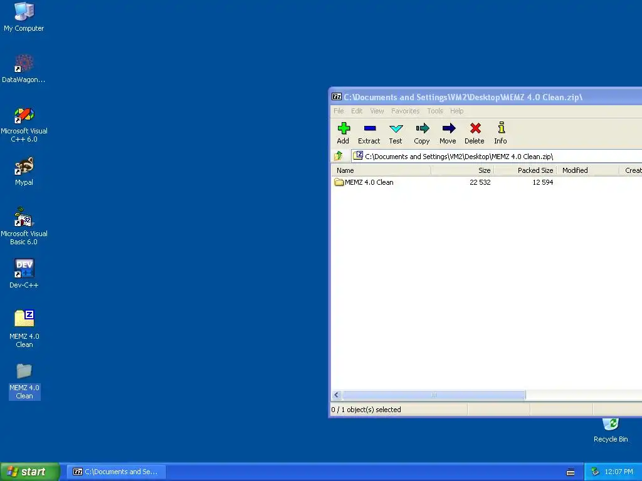Image resolution: width=642 pixels, height=481 pixels.
Task: Select Microsoft Visual C++ 6.0 shortcut
Action: (24, 125)
